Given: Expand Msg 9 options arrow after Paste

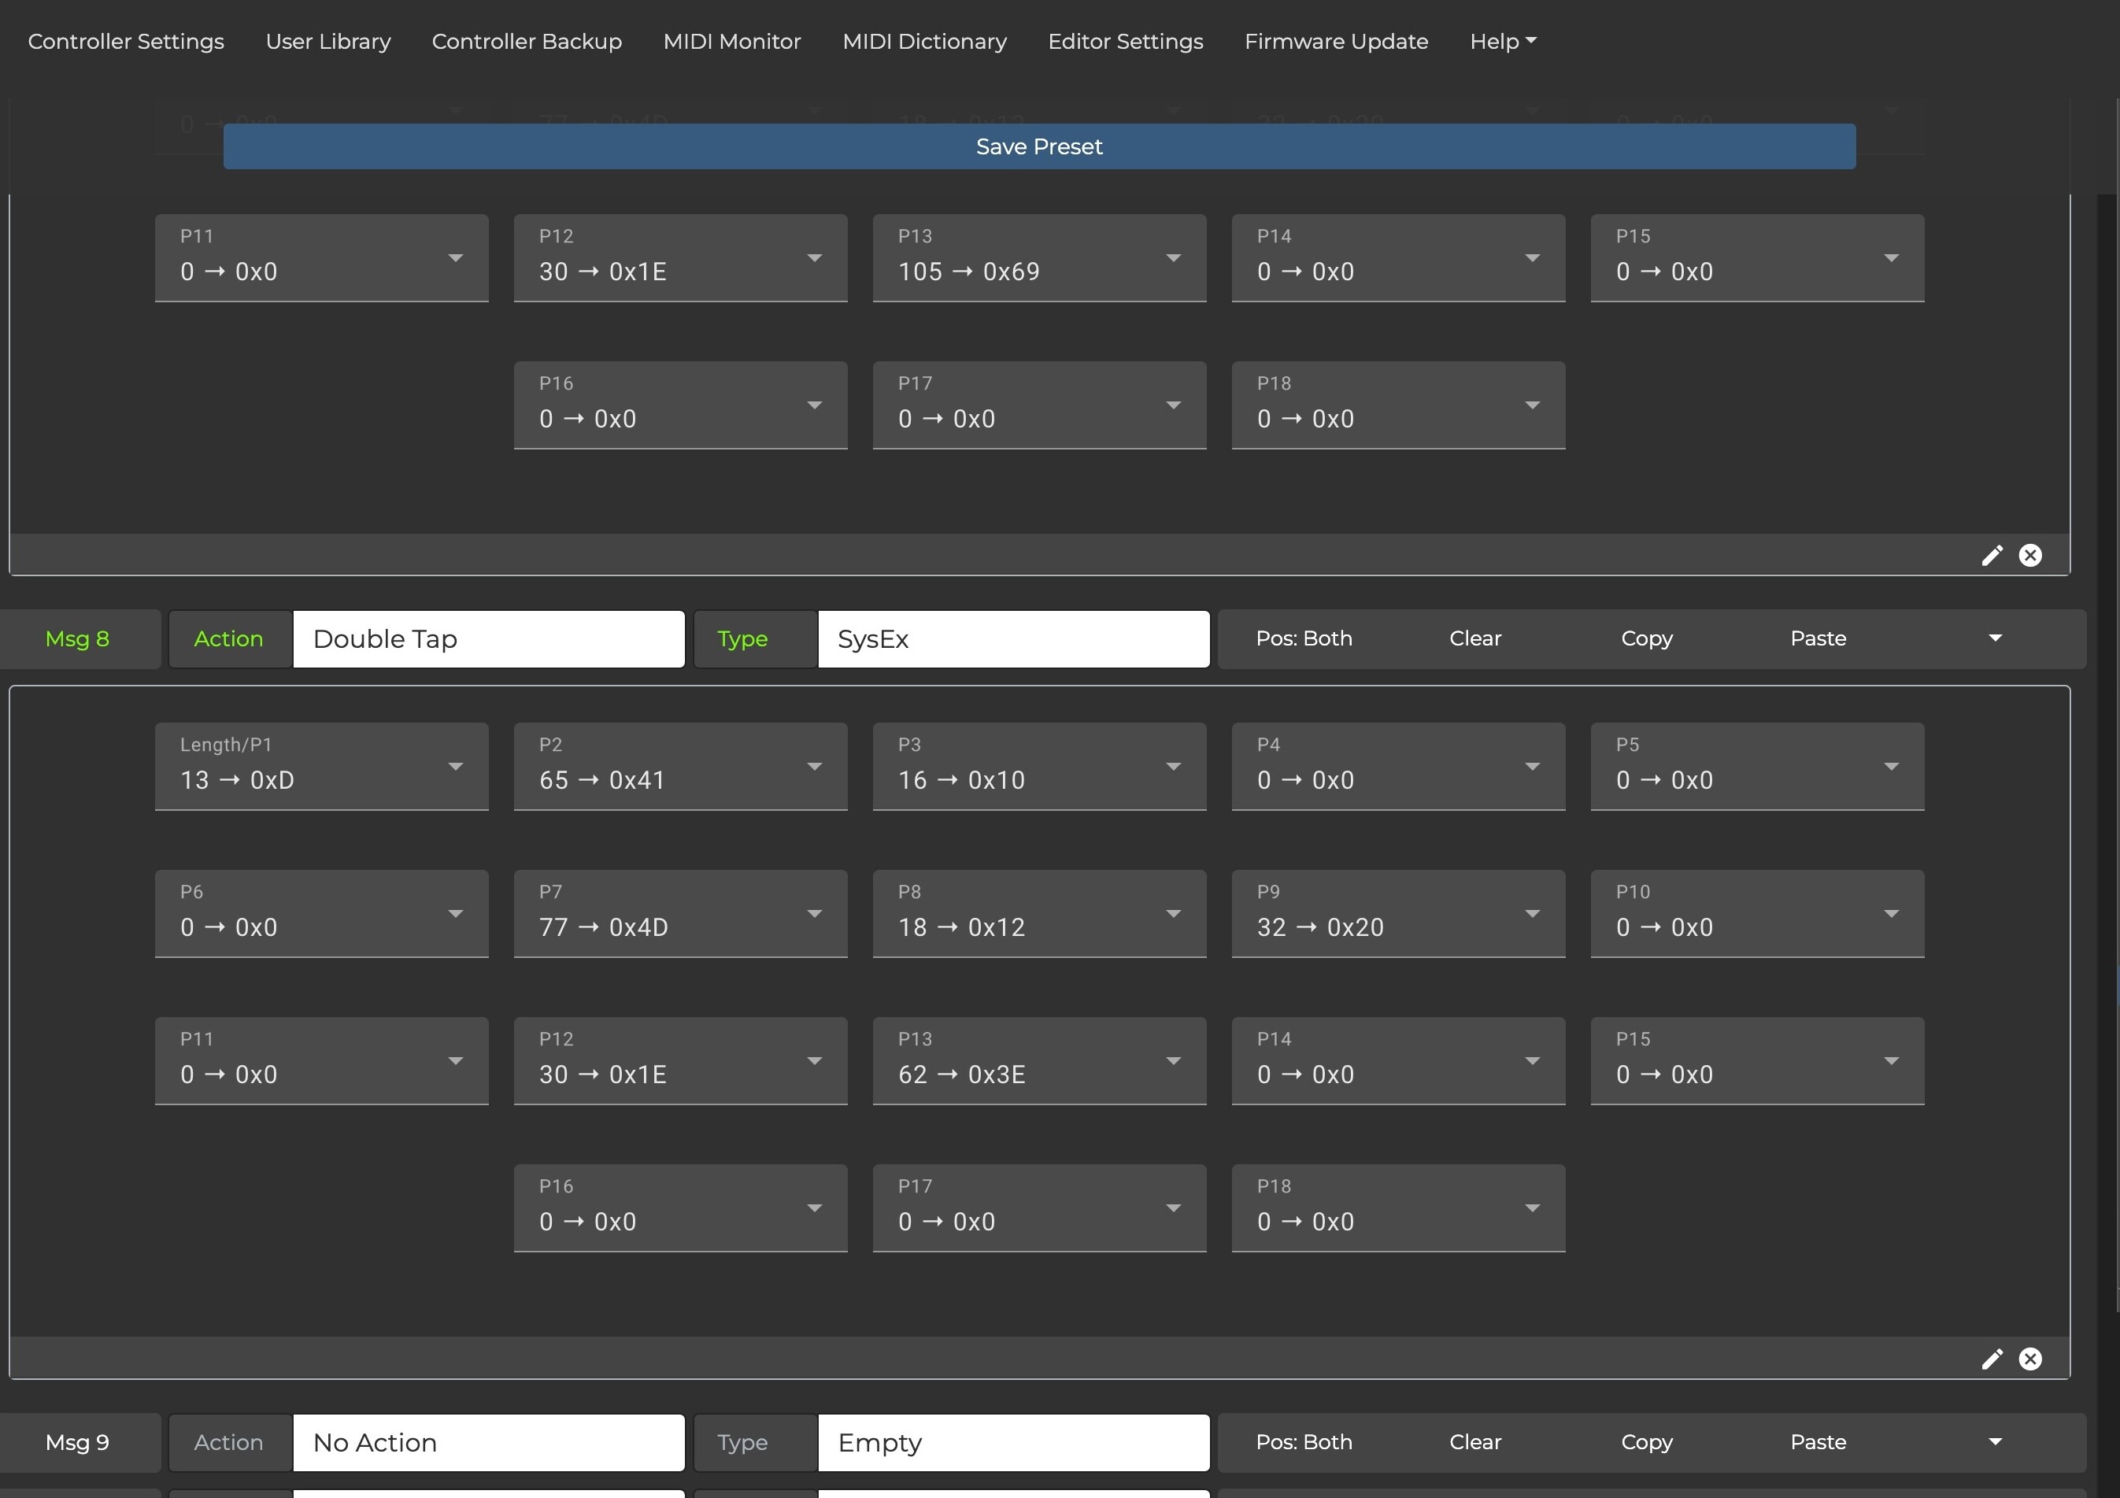Looking at the screenshot, I should (1994, 1441).
